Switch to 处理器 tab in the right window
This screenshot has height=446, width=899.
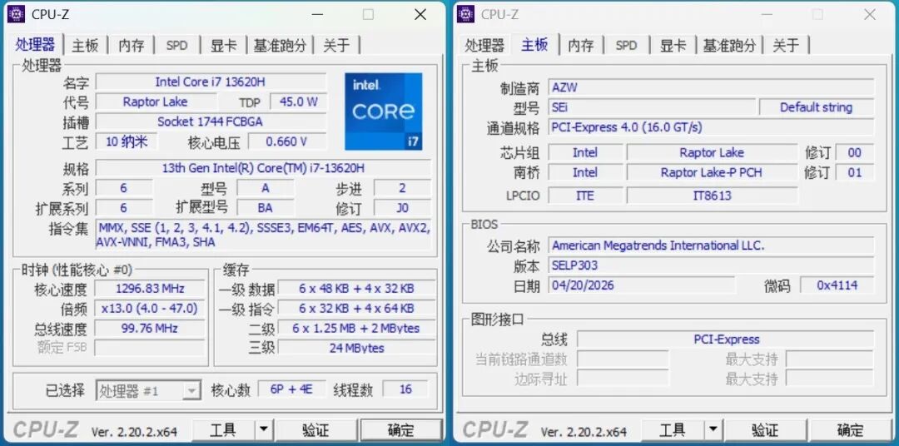point(484,45)
